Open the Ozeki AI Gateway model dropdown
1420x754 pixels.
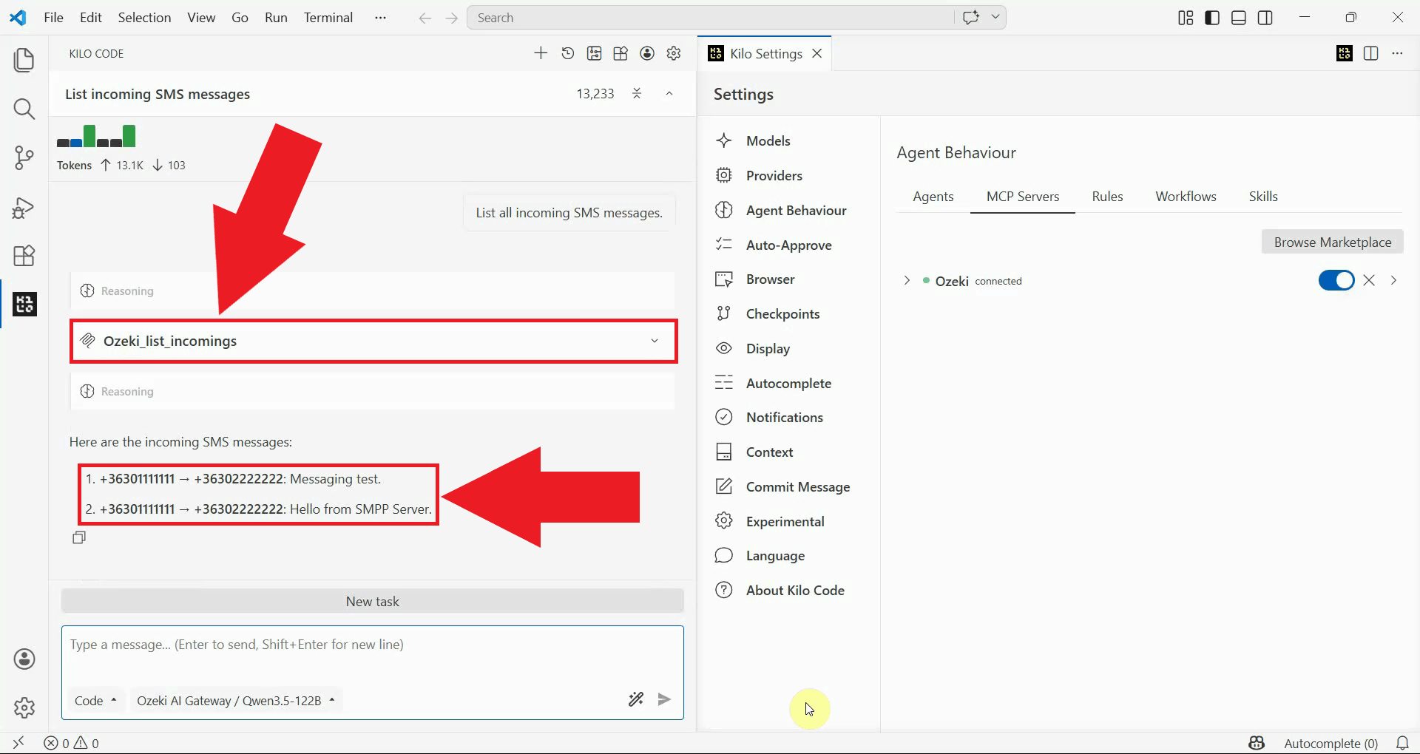pyautogui.click(x=236, y=700)
